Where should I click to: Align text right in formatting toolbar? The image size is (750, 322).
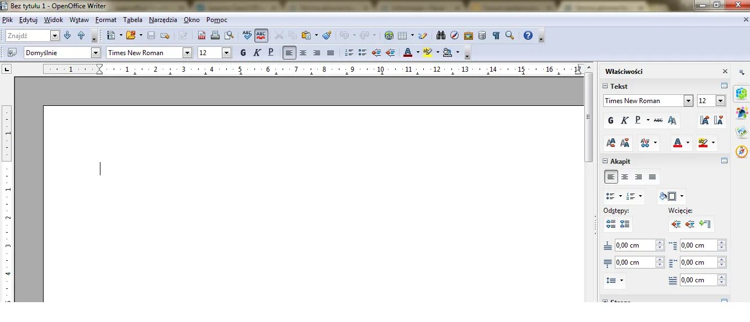(x=317, y=52)
